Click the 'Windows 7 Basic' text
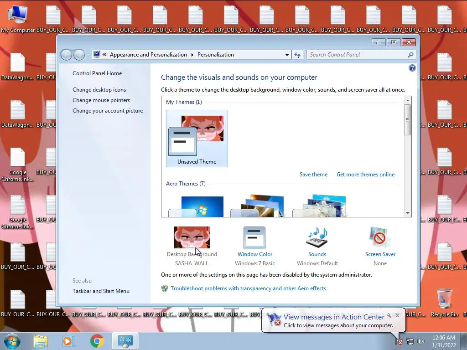Viewport: 467px width, 350px height. point(254,263)
